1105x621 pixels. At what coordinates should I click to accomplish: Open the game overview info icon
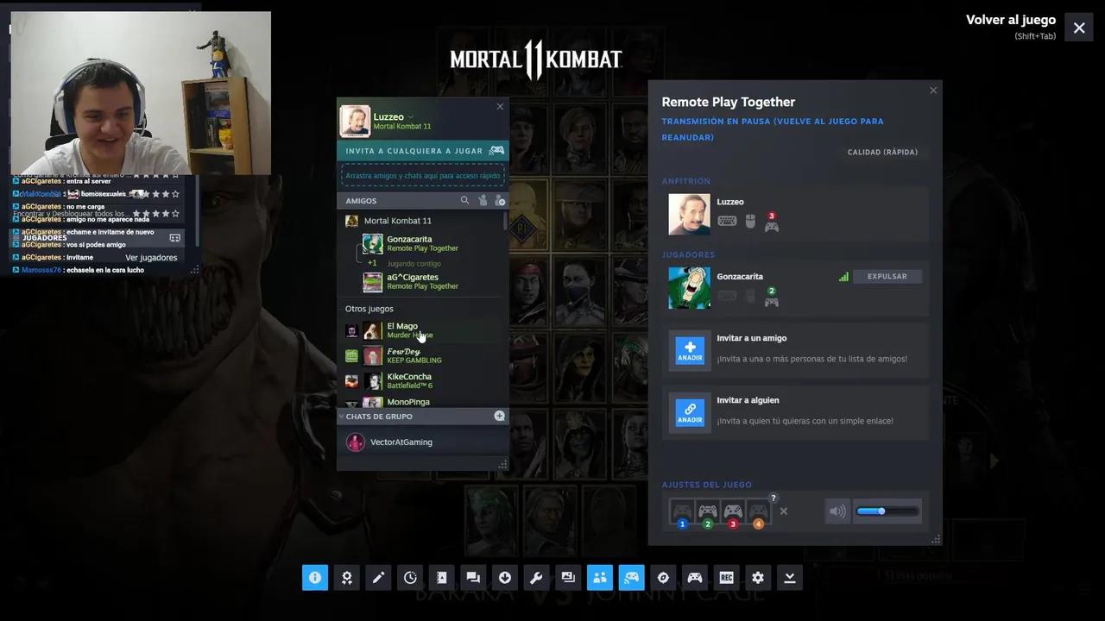point(315,578)
